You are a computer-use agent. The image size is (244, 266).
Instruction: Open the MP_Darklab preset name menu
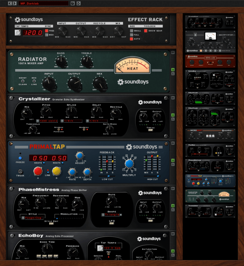[x=44, y=3]
